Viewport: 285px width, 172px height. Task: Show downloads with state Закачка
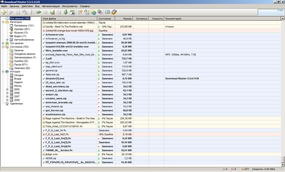click(x=19, y=50)
